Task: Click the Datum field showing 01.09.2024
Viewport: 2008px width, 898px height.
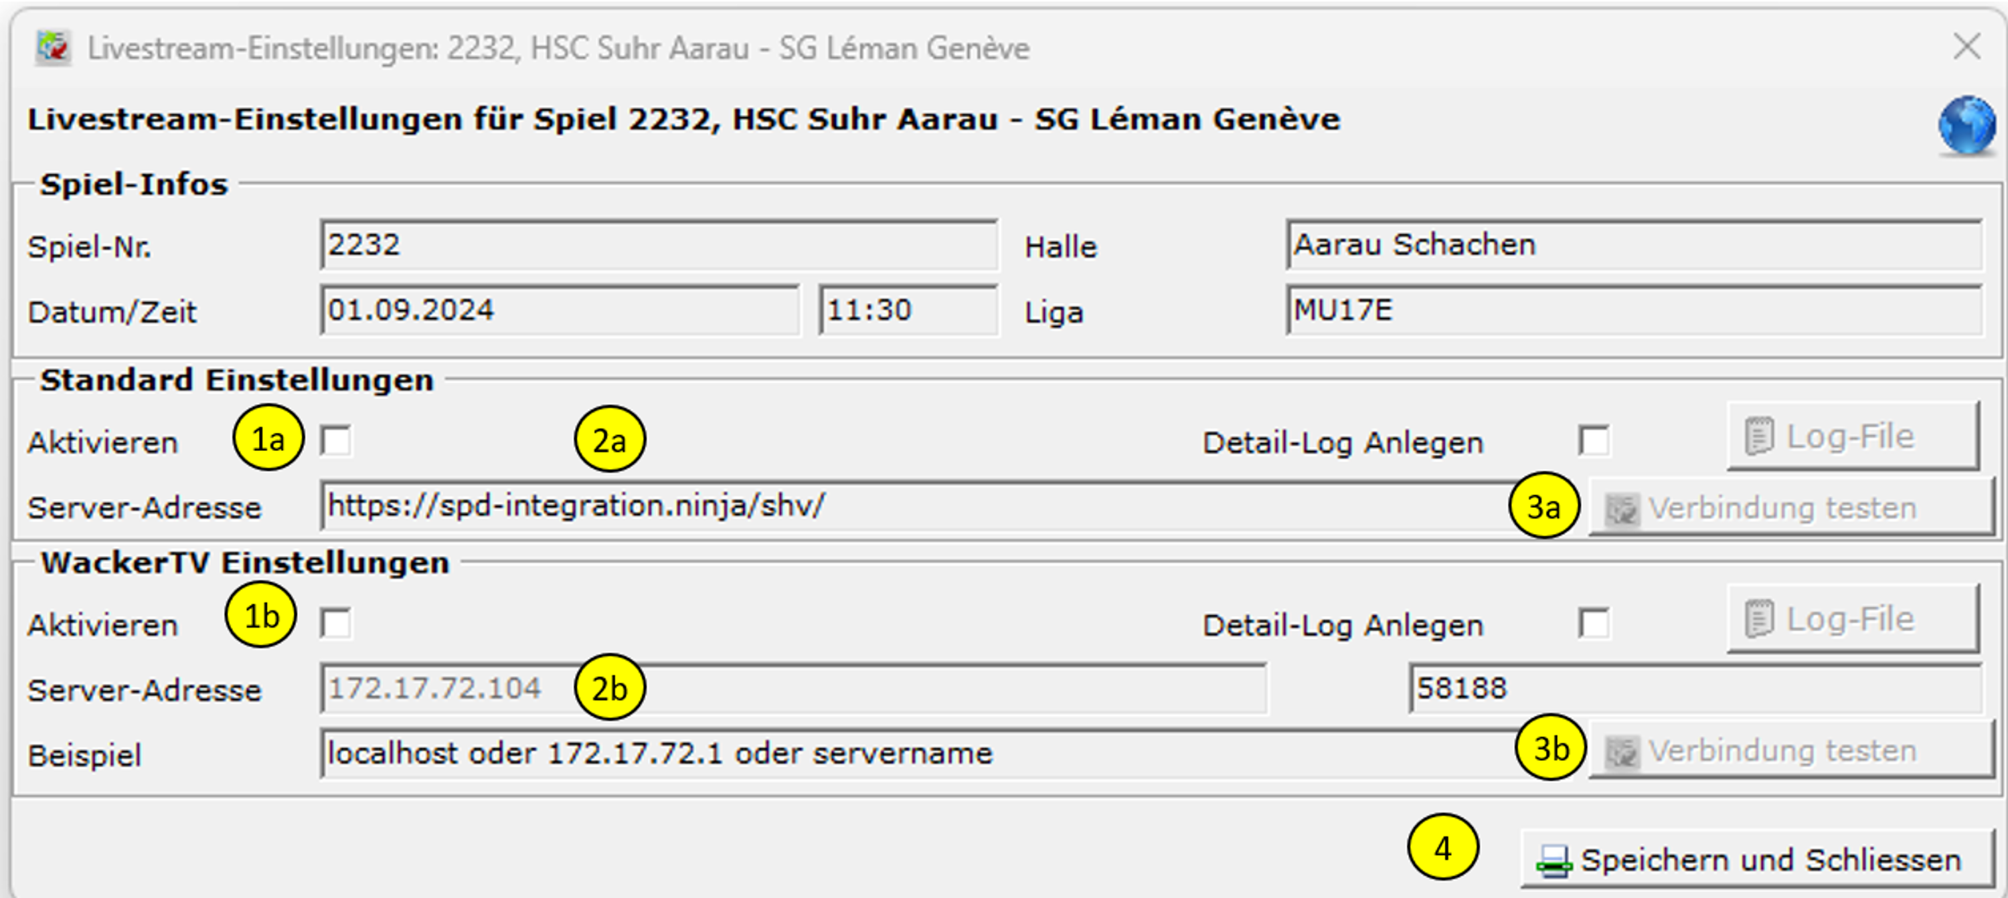Action: [x=559, y=310]
